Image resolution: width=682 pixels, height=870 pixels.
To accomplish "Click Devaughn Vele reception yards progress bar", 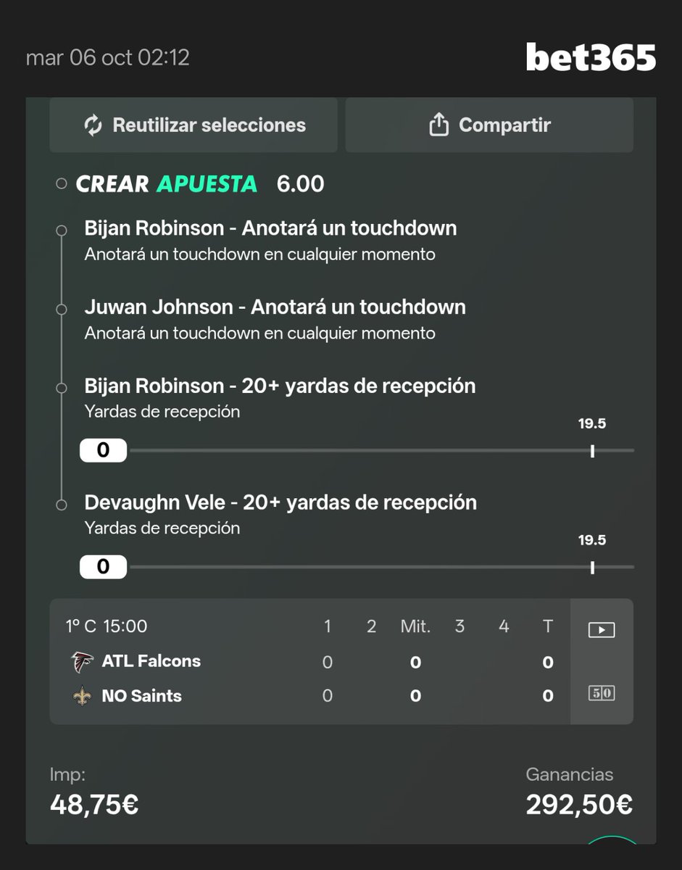I will click(x=357, y=567).
